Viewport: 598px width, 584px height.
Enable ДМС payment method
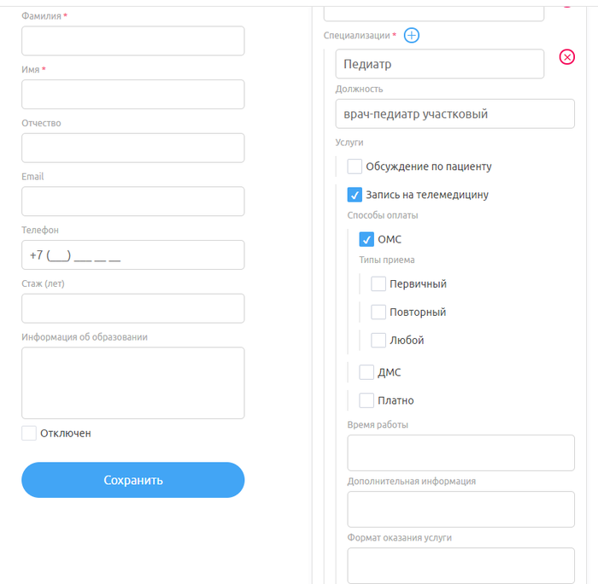[367, 372]
